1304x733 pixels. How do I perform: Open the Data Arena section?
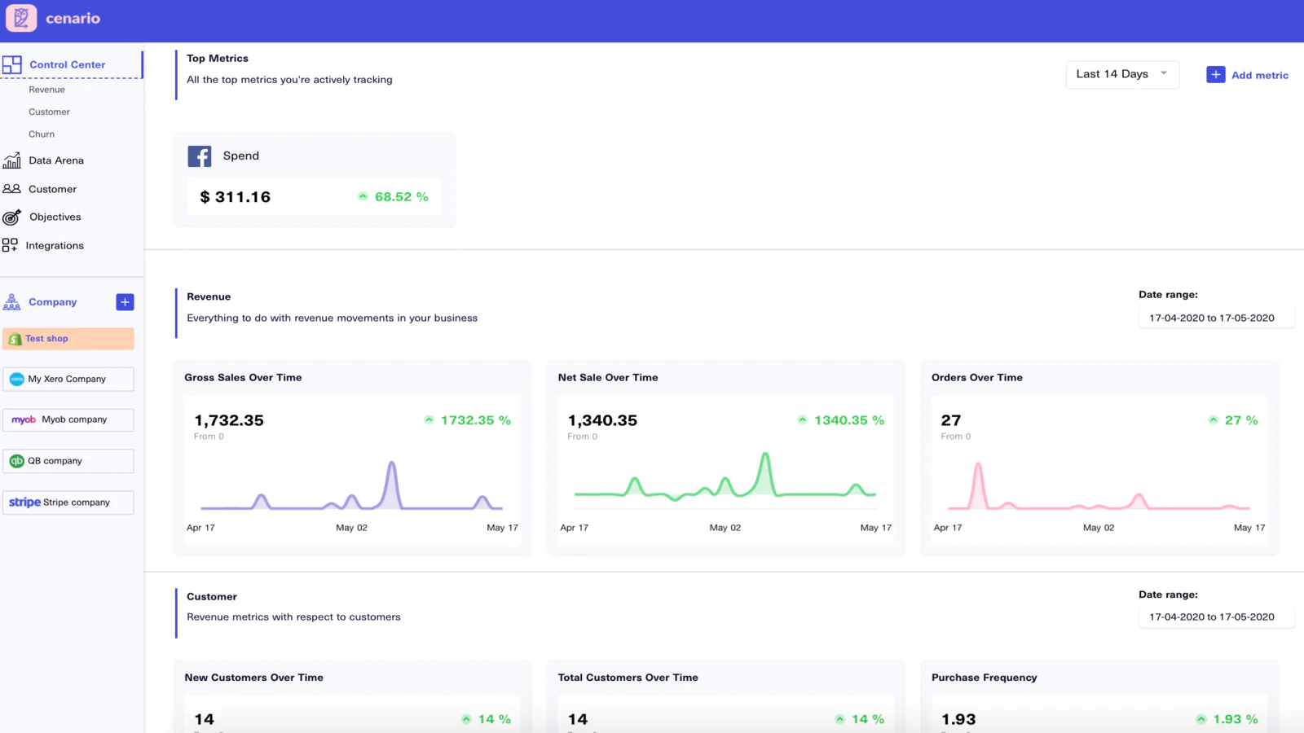[55, 160]
